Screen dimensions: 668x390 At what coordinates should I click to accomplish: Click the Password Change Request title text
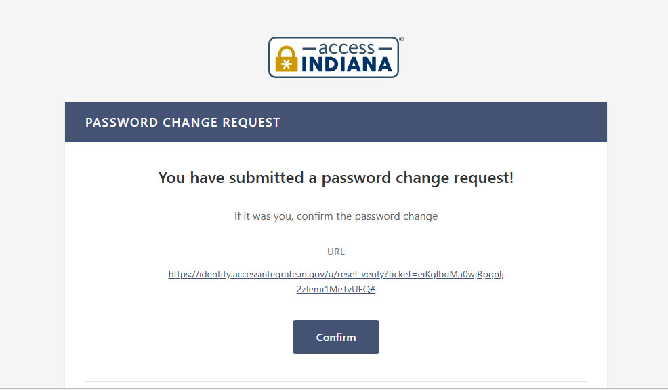coord(182,123)
